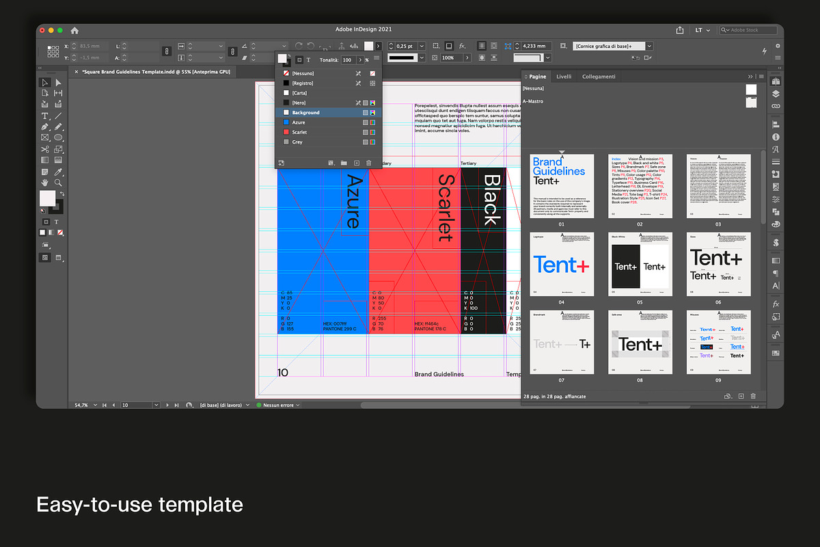820x547 pixels.
Task: Select the Eyedropper tool
Action: click(59, 172)
